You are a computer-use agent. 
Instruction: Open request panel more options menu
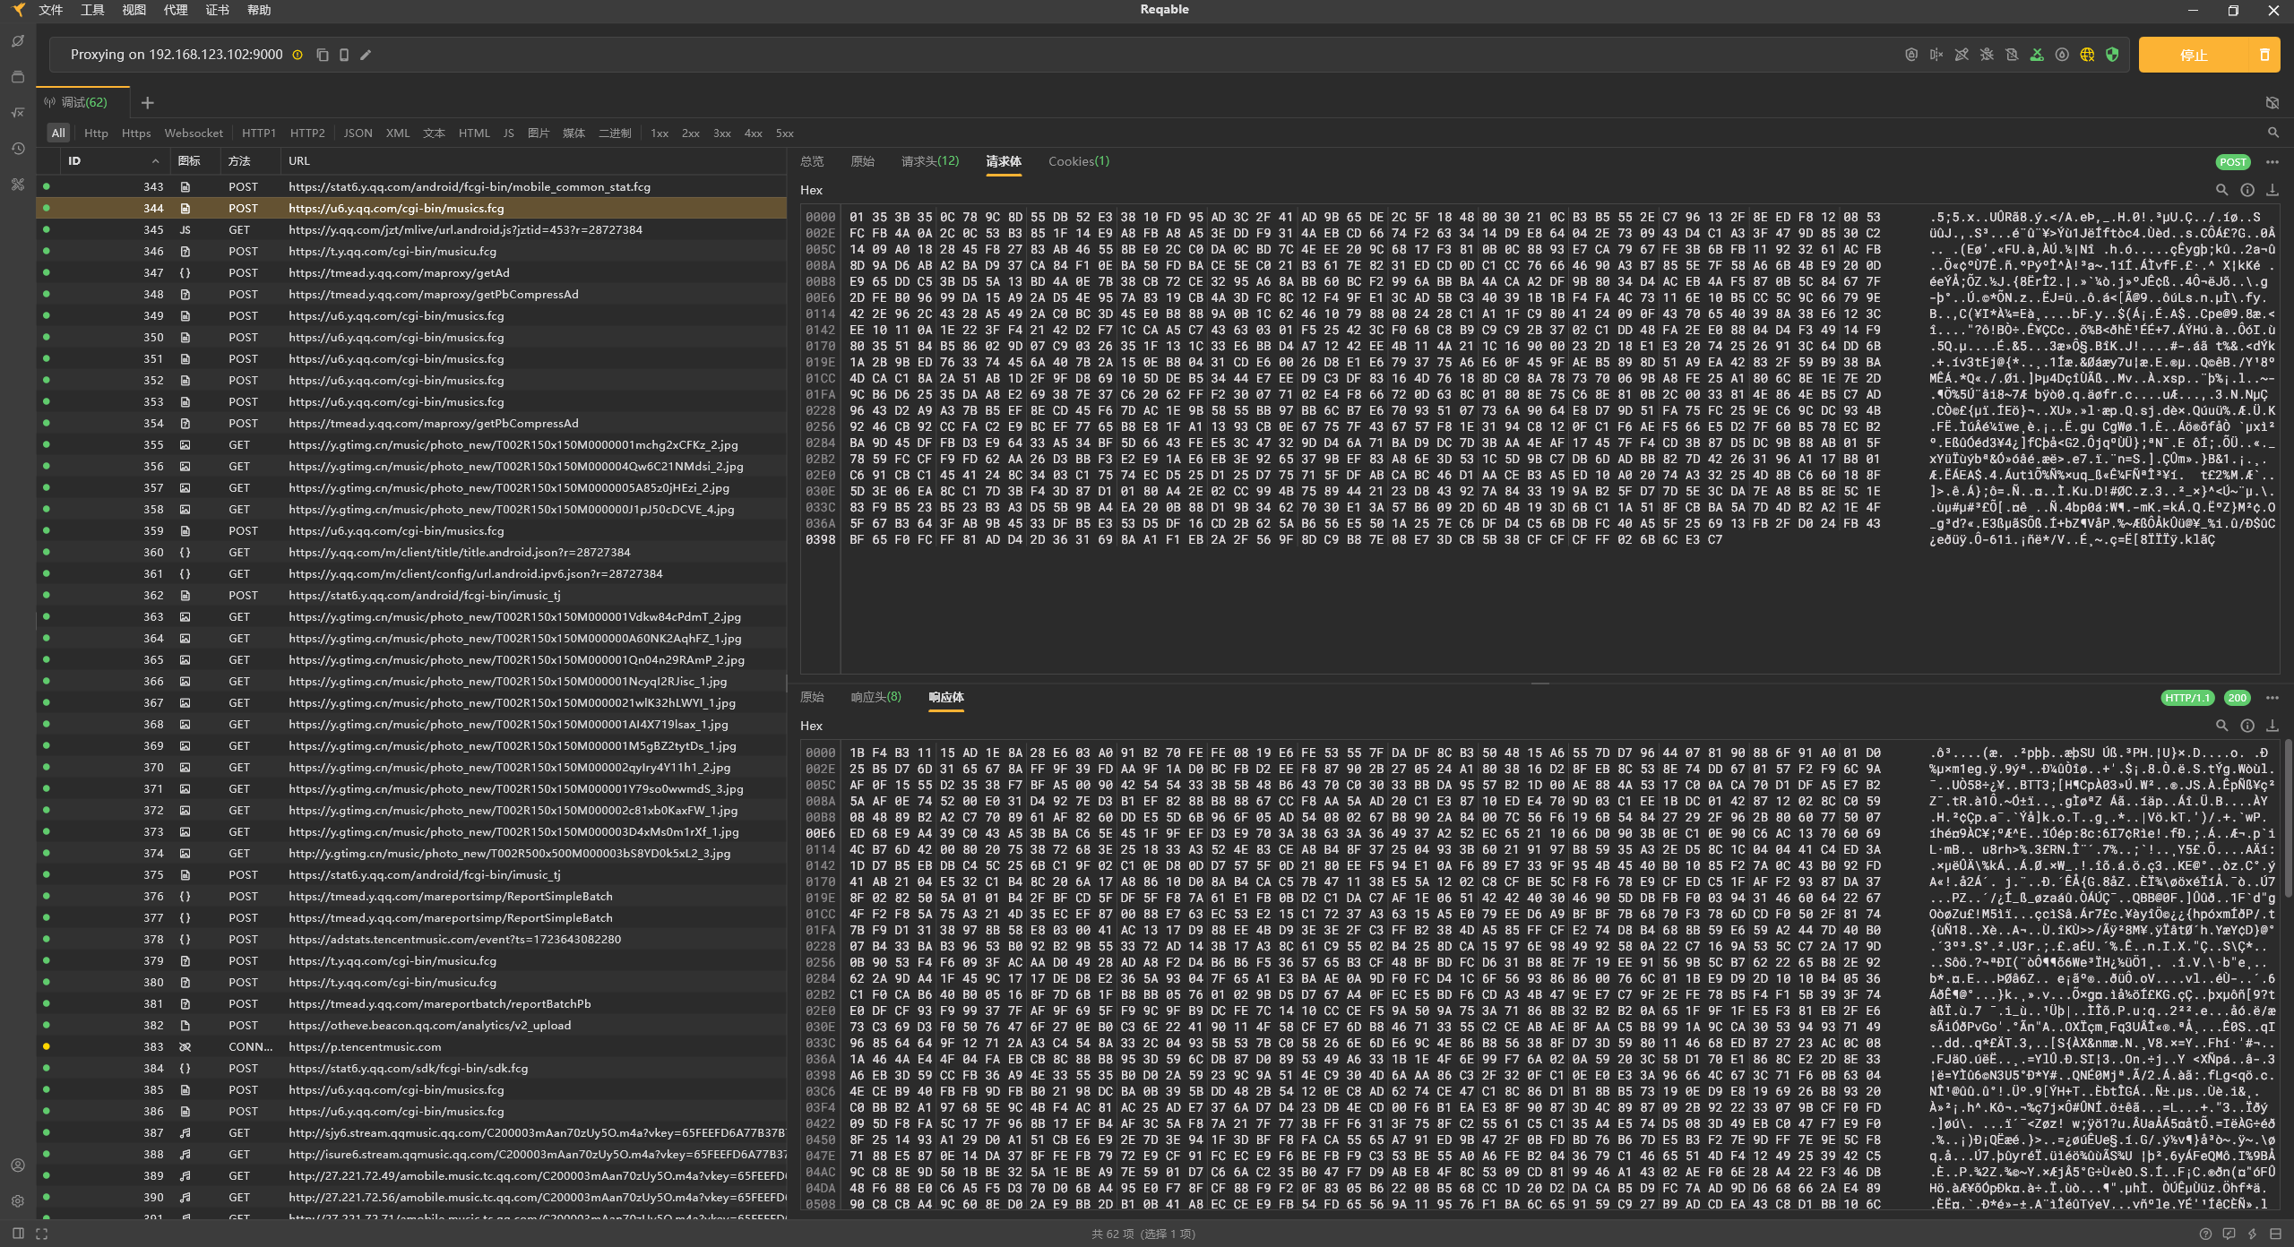2272,162
